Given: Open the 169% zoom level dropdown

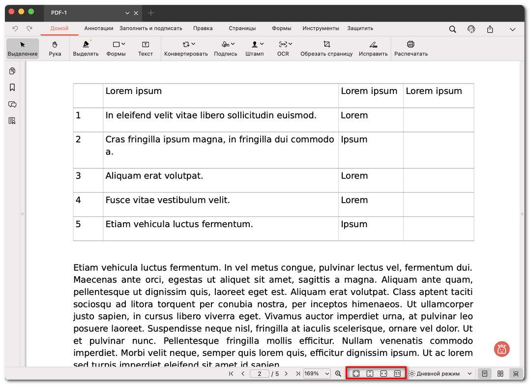Looking at the screenshot, I should click(317, 374).
